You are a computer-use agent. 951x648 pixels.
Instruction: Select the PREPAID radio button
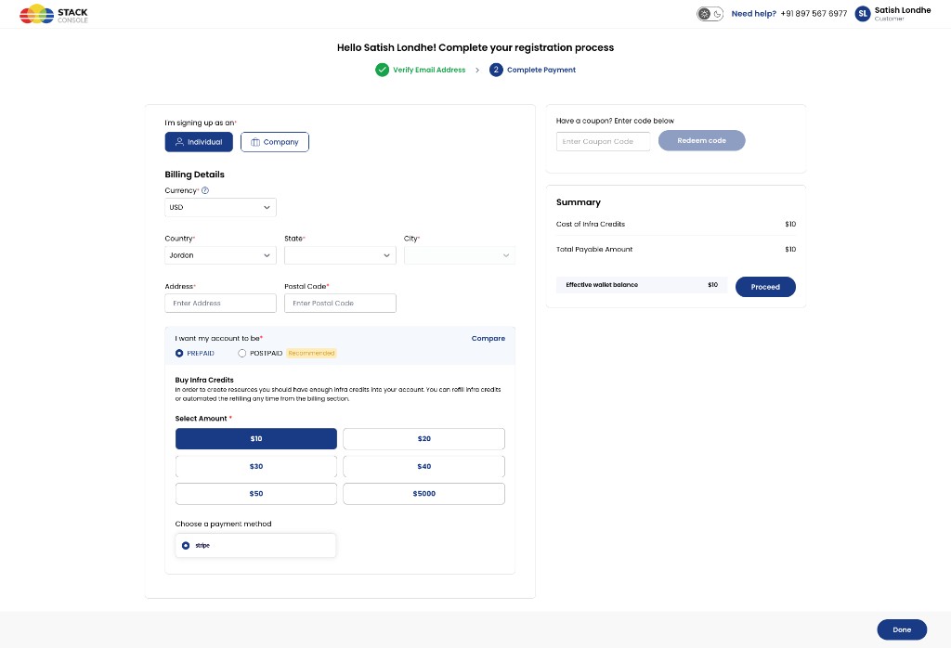coord(179,354)
